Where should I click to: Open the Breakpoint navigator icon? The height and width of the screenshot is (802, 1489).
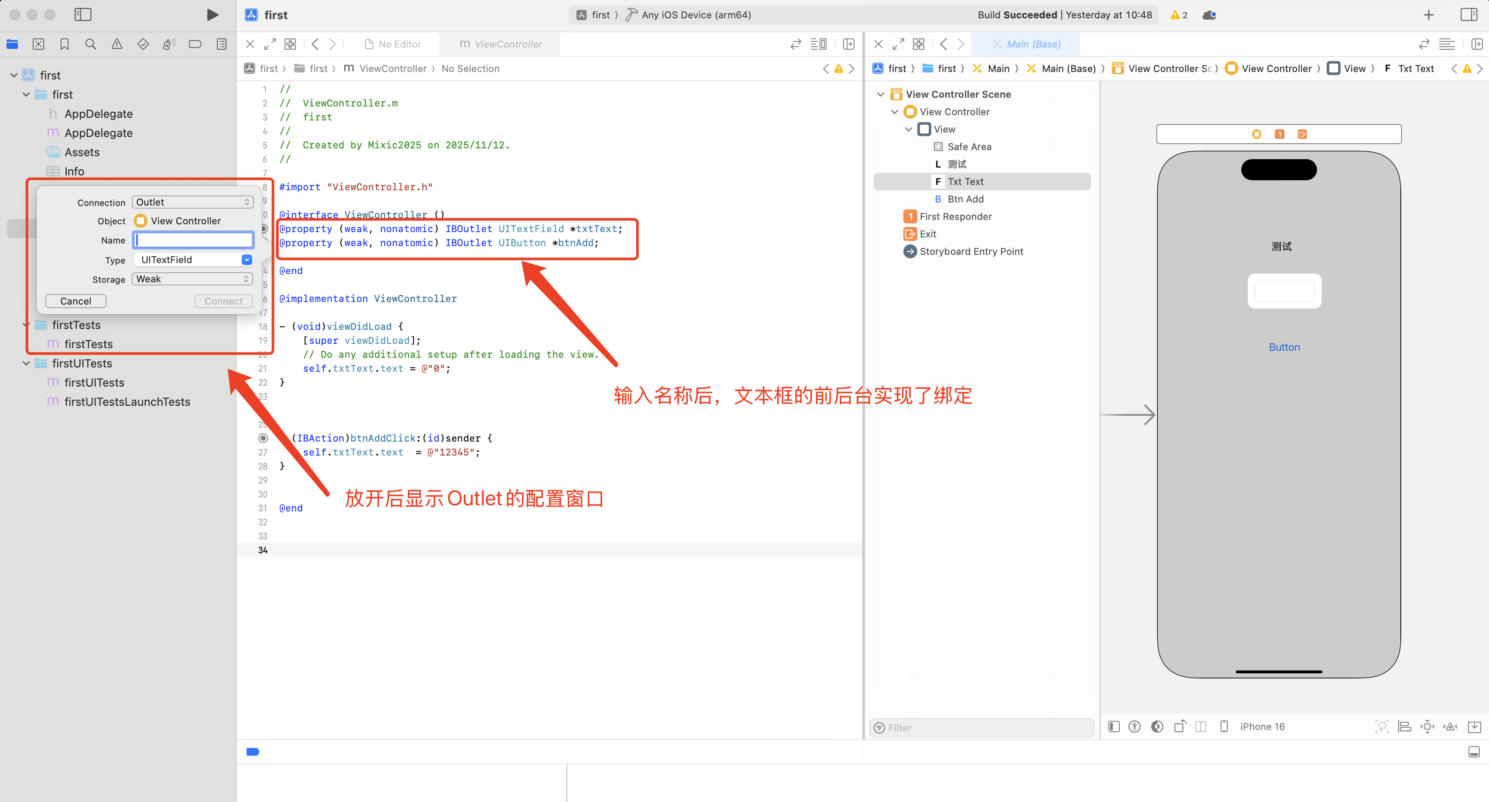(x=195, y=45)
